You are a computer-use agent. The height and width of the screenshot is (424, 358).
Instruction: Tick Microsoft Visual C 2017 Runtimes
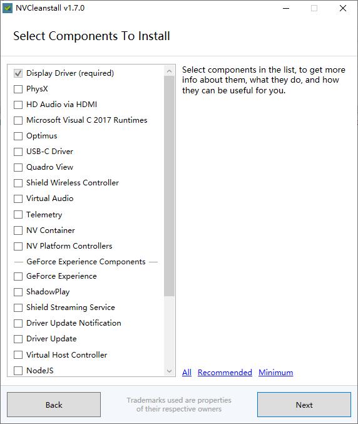pos(18,120)
